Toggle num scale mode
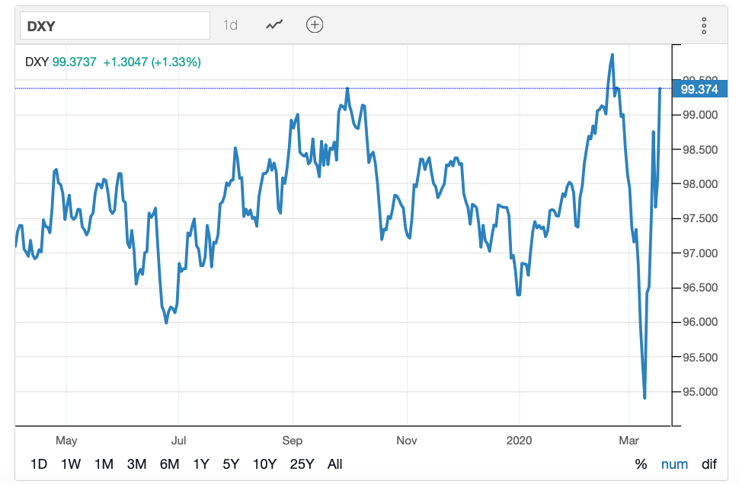739x484 pixels. coord(673,464)
